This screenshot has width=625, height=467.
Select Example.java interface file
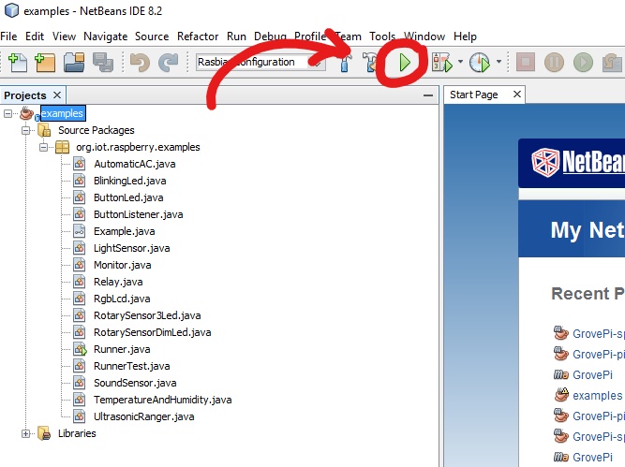tap(125, 231)
